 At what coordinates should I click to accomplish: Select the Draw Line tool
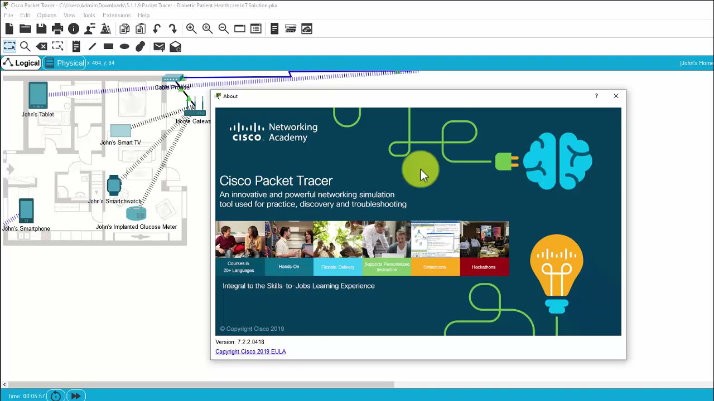coord(92,46)
